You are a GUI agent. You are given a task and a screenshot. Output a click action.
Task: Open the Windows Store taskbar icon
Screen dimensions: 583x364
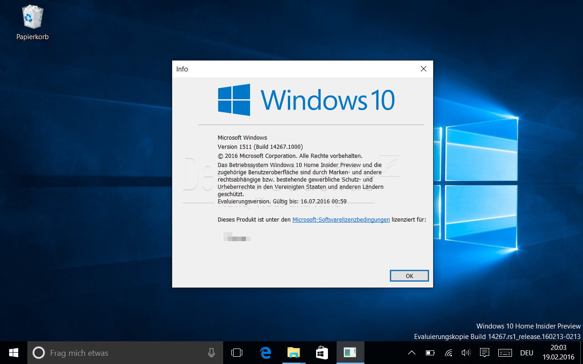pos(322,353)
